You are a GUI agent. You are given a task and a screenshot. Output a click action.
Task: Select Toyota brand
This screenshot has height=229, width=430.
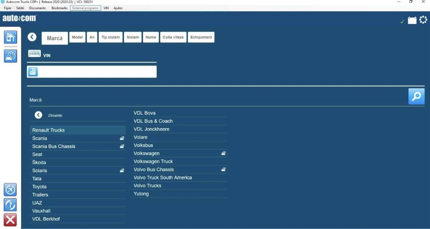[x=77, y=187]
